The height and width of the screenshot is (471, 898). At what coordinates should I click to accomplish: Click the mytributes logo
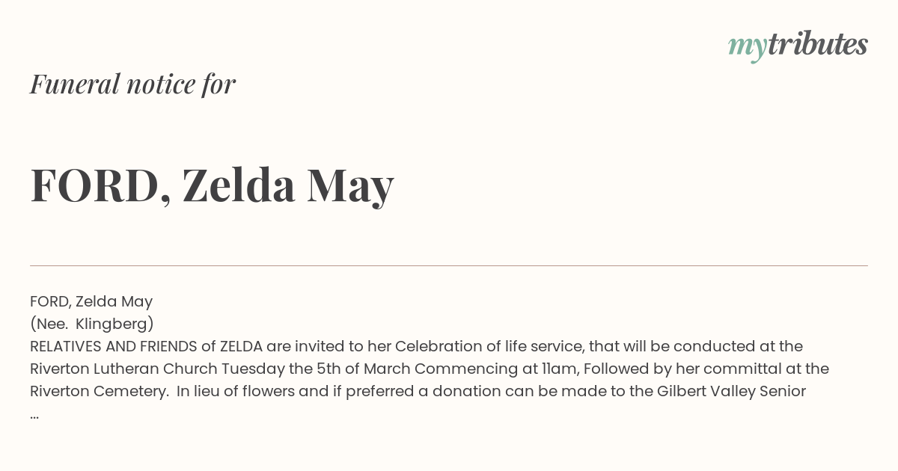coord(798,46)
